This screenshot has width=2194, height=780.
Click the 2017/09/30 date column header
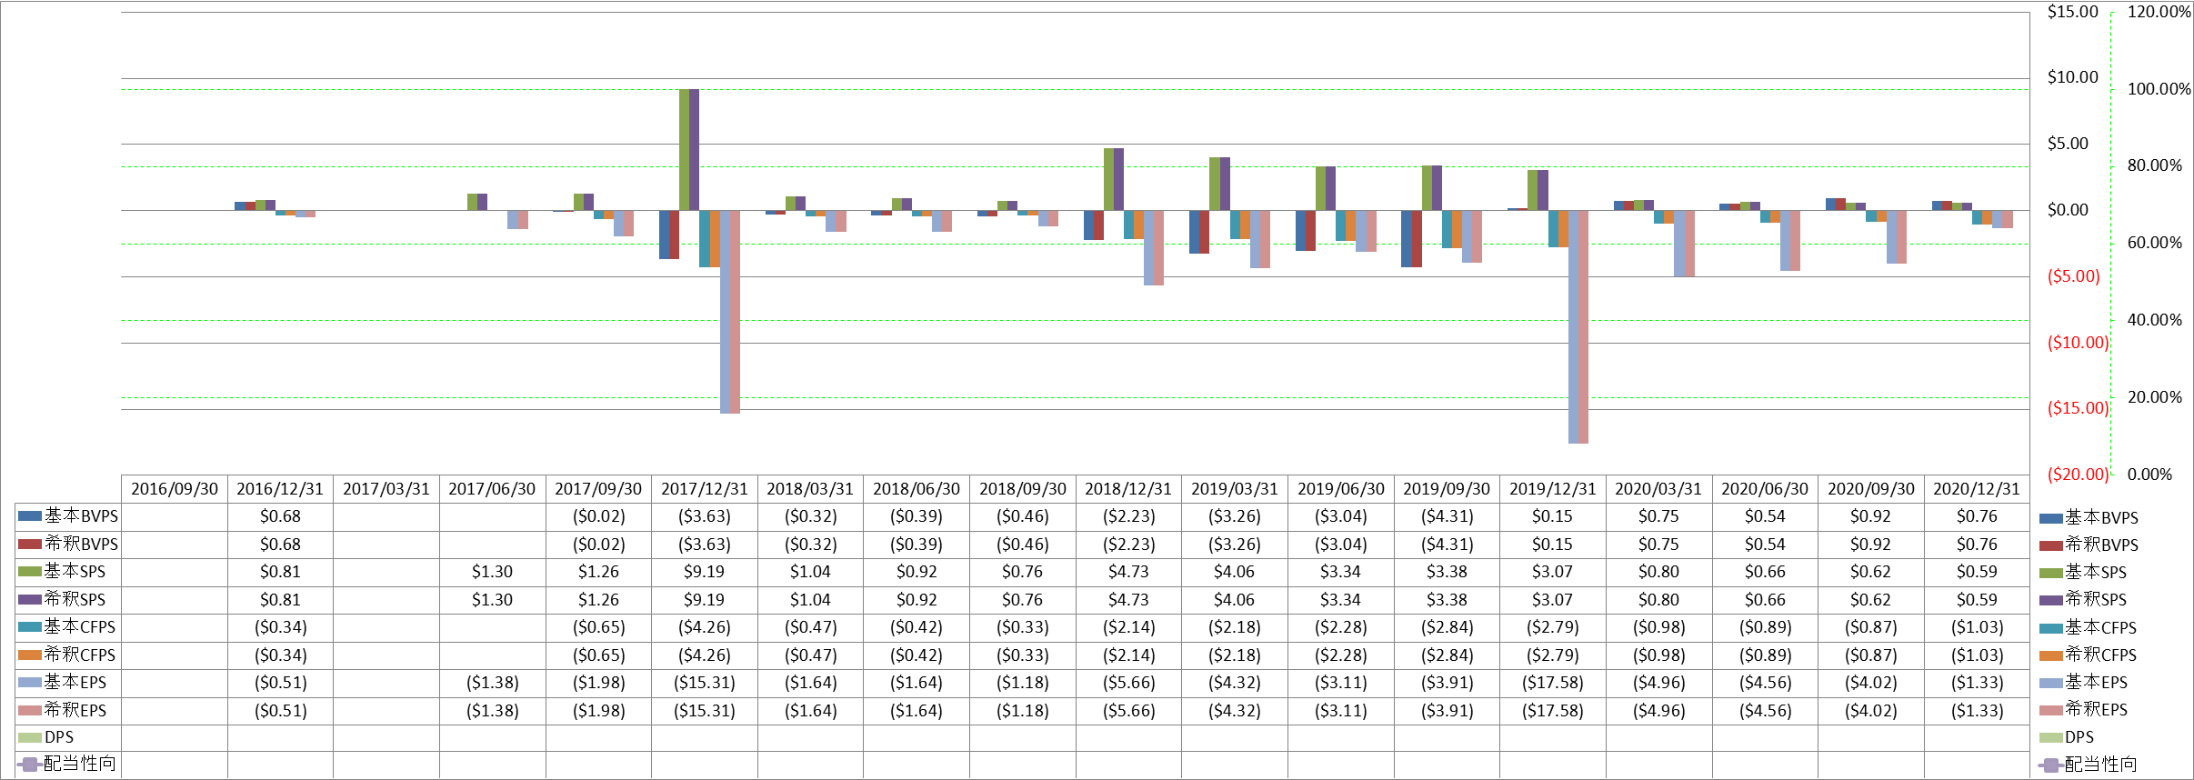pos(598,489)
